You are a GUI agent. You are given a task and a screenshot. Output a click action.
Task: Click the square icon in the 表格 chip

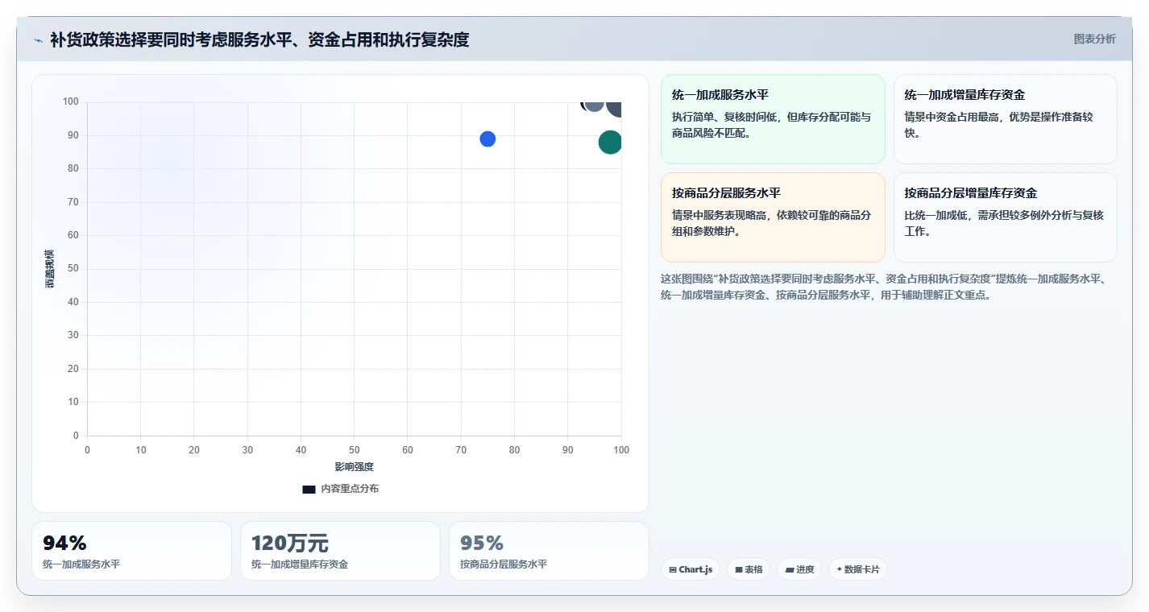(739, 570)
